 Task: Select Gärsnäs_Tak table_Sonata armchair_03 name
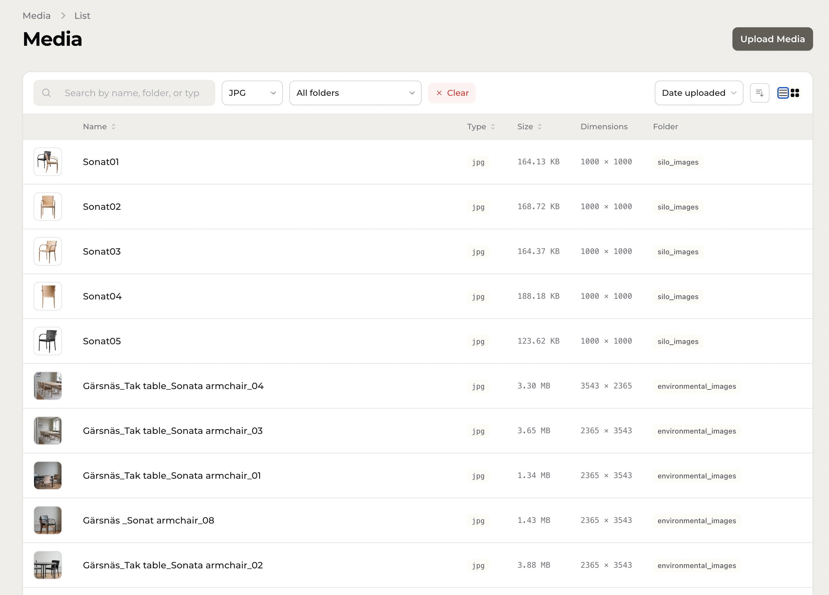click(173, 431)
